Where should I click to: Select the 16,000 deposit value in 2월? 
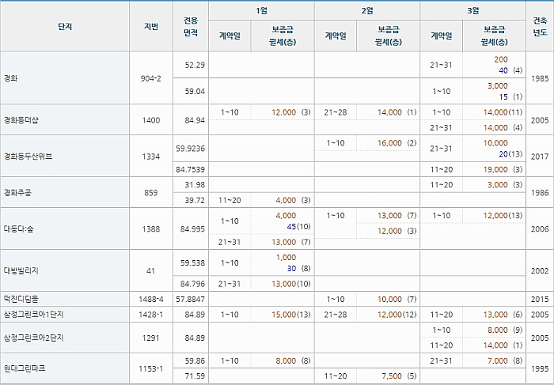[389, 143]
